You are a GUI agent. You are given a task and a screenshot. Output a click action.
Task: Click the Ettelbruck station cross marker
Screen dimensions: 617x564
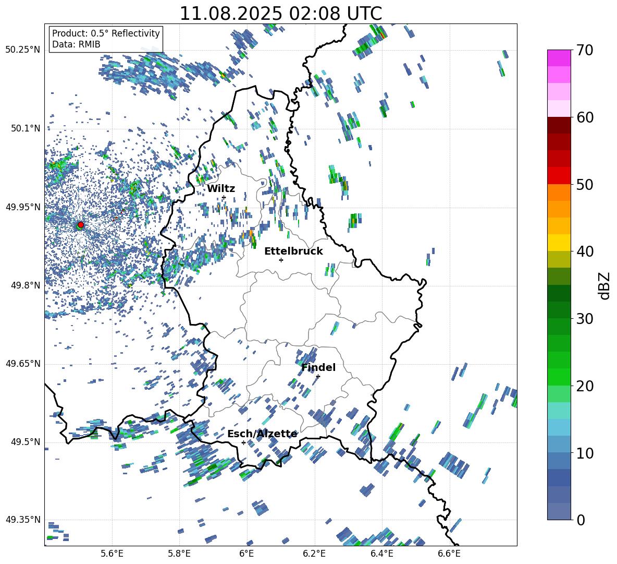pyautogui.click(x=281, y=260)
